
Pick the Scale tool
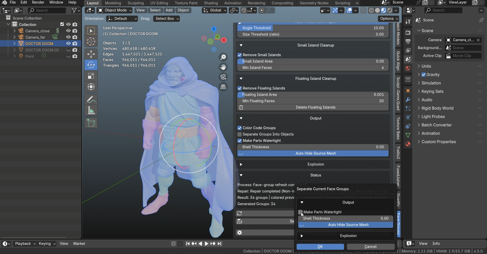(x=91, y=76)
